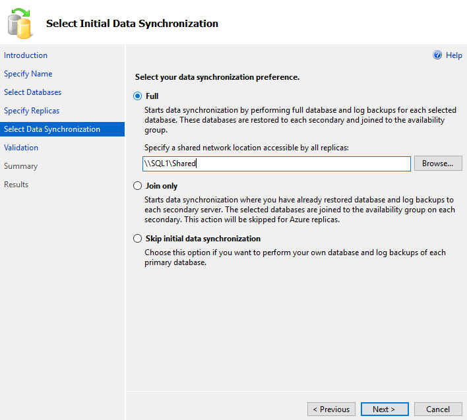Viewport: 467px width, 420px height.
Task: Click the shared network location text field
Action: (x=277, y=164)
